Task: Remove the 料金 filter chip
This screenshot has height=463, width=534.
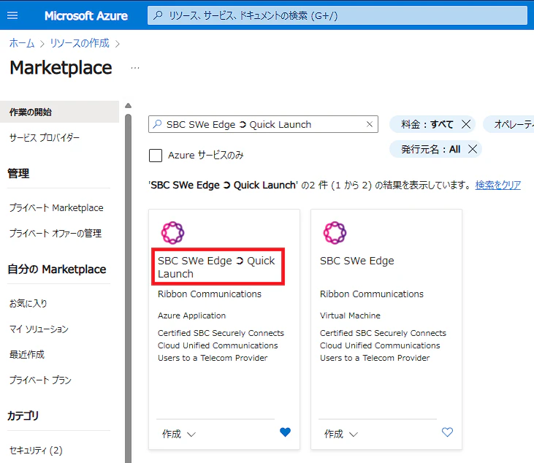Action: (466, 124)
